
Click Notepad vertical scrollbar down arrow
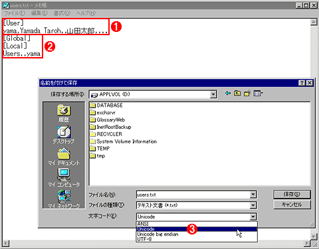314,236
